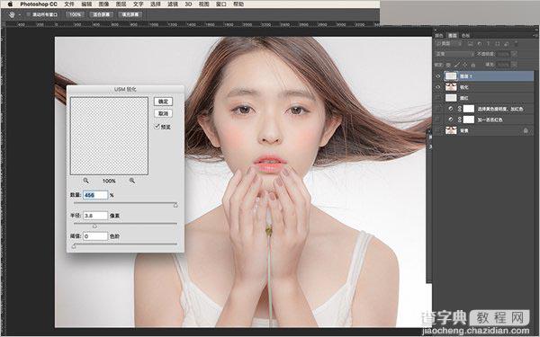The image size is (540, 337).
Task: Open the Photoshop CC application menu
Action: (x=39, y=4)
